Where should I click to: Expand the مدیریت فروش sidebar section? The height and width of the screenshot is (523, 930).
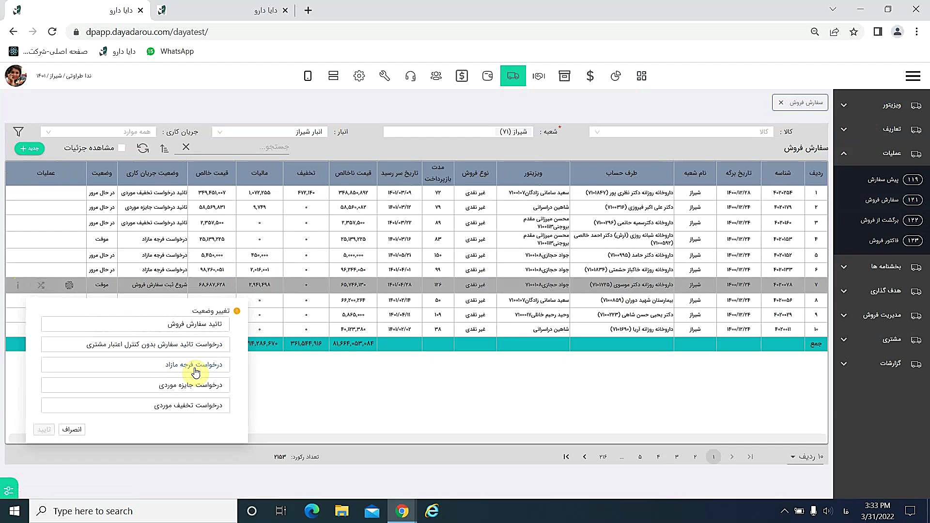coord(882,315)
